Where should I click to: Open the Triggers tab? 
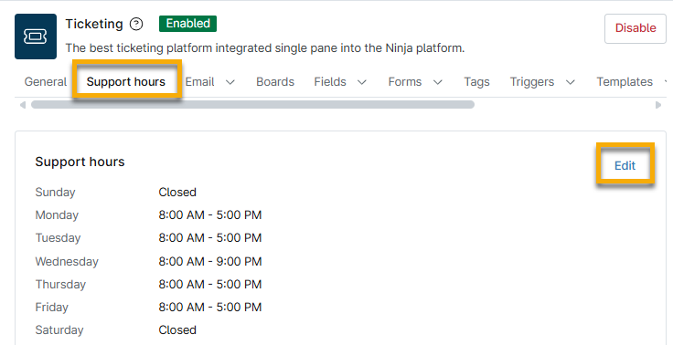(x=532, y=82)
